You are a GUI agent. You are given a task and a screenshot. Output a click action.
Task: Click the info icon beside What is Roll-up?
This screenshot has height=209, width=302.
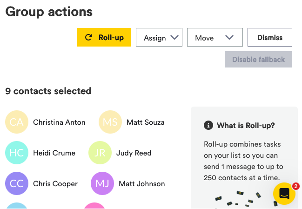coord(208,125)
